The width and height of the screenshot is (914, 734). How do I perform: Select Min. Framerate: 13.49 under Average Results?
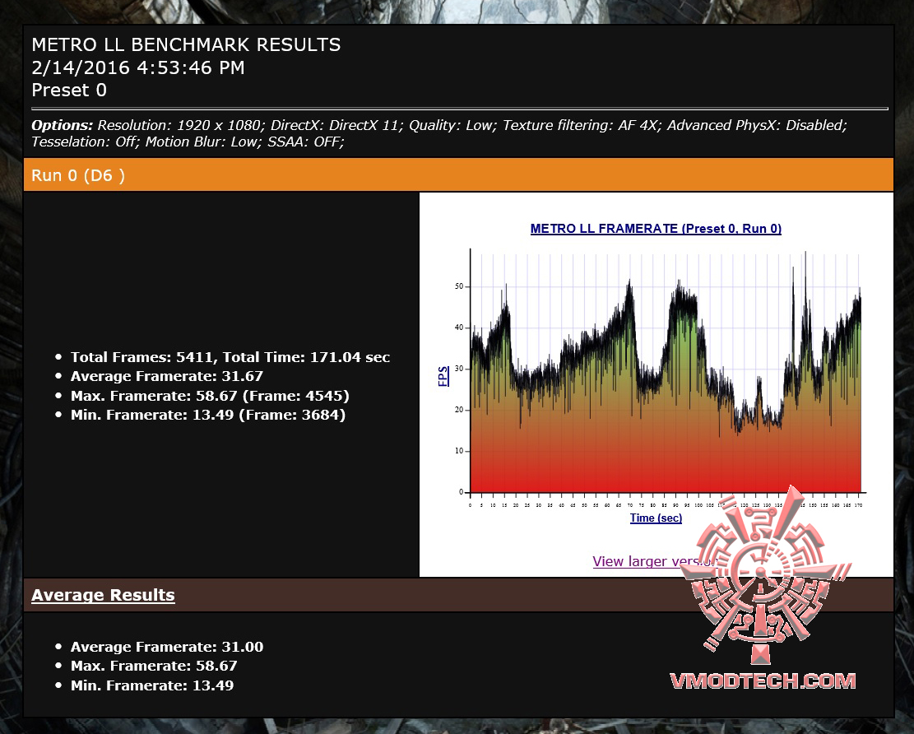(x=152, y=685)
